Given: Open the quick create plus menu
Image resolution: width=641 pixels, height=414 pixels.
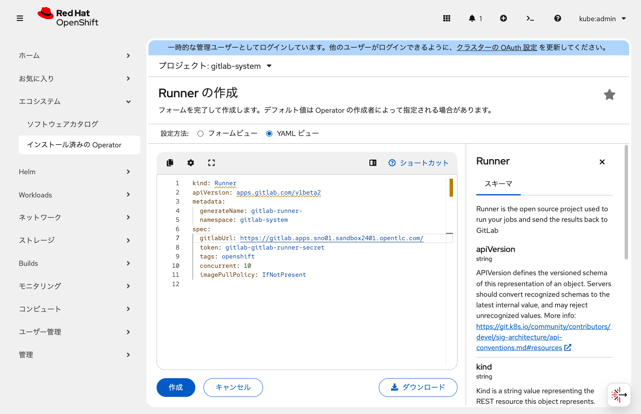Looking at the screenshot, I should pos(503,18).
